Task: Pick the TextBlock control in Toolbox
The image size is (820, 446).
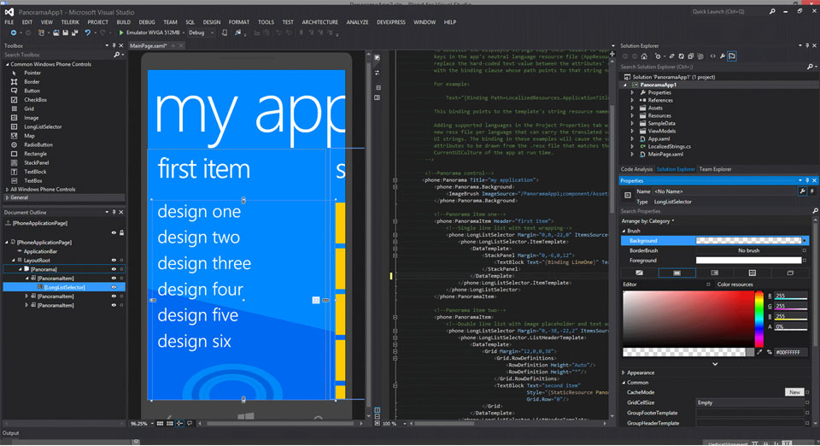Action: pyautogui.click(x=35, y=172)
